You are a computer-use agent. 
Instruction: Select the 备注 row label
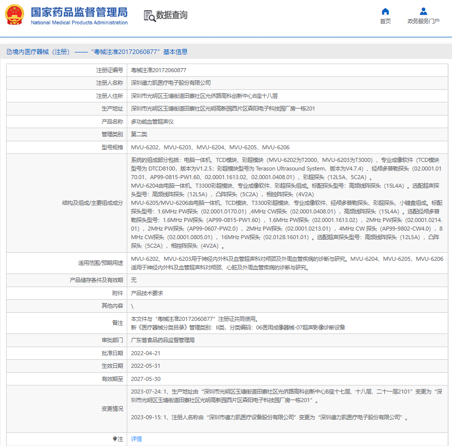118,323
